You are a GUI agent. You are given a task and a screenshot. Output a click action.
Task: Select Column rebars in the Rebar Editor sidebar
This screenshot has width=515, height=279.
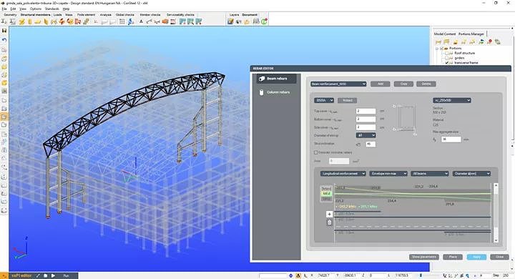click(276, 92)
